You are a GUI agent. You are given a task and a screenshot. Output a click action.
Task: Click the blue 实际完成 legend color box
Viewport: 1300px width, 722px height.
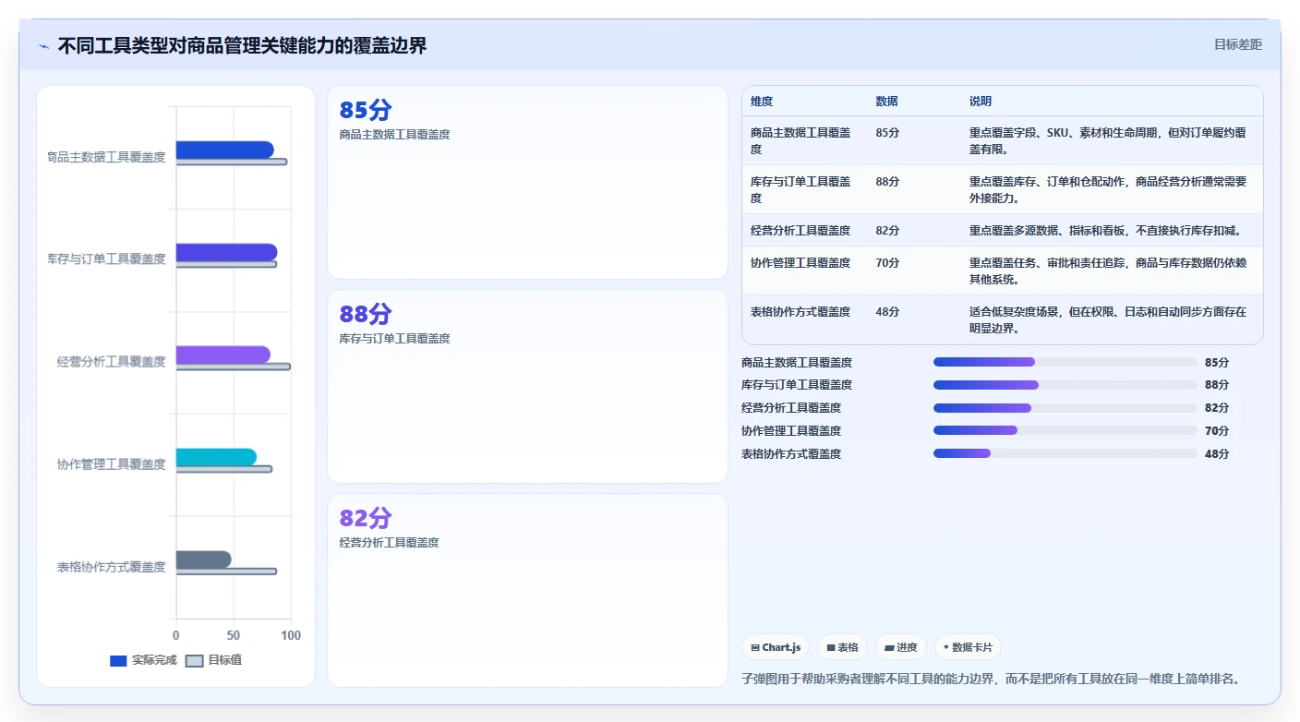click(x=118, y=661)
